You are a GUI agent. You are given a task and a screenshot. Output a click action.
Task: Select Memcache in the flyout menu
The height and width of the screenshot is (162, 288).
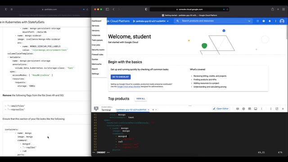pyautogui.click(x=97, y=64)
